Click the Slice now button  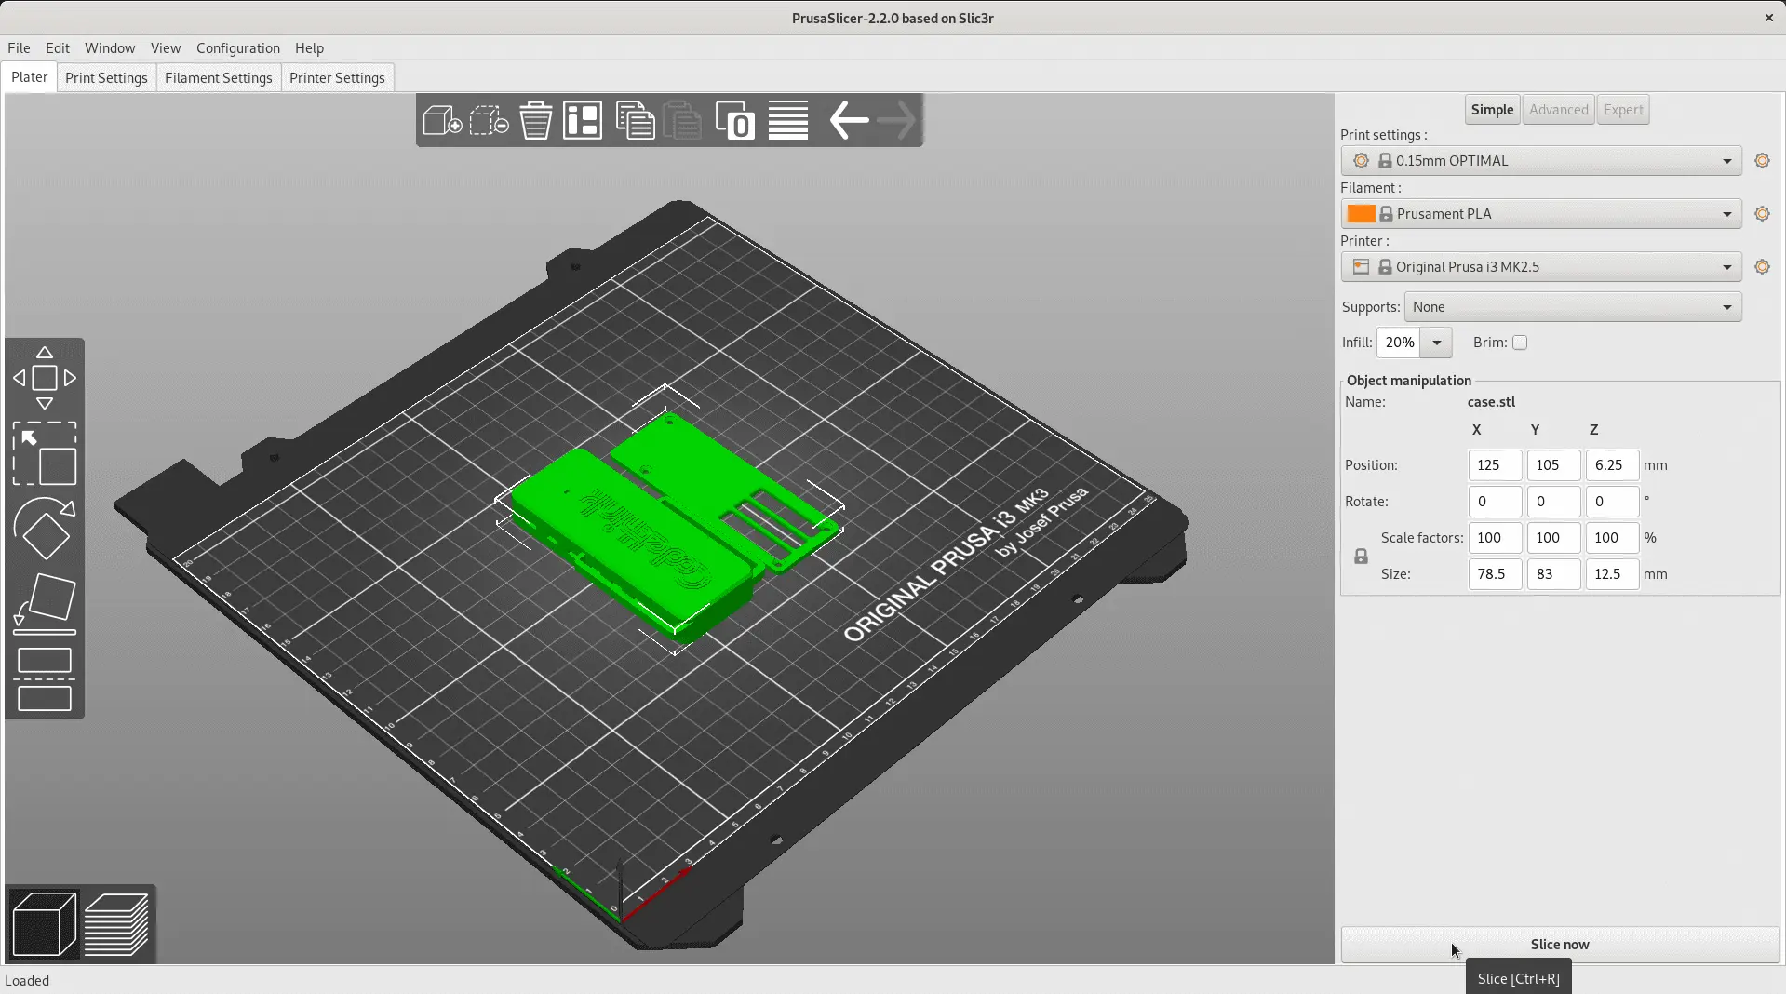pos(1560,945)
